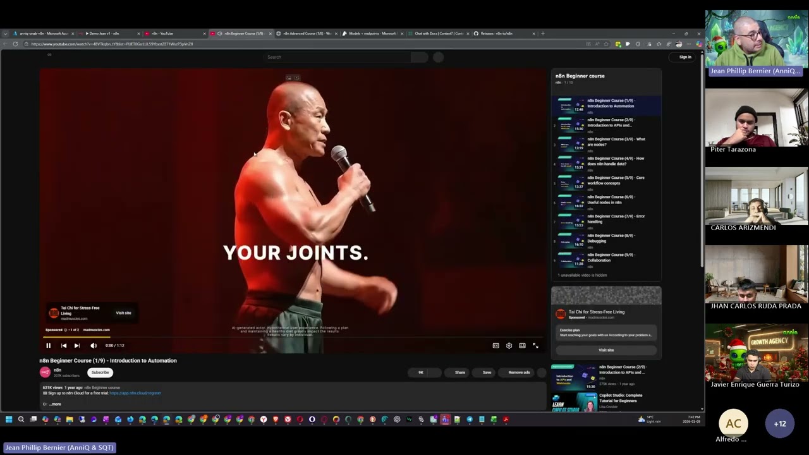This screenshot has height=455, width=809.
Task: Pause the YouTube video
Action: tap(48, 346)
